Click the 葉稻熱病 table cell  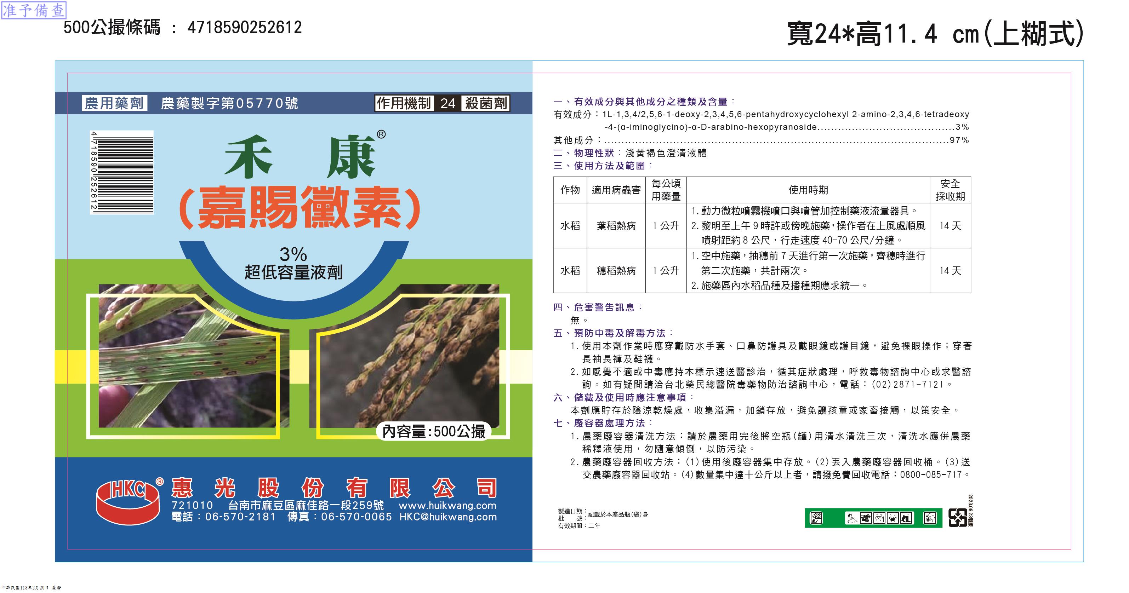[x=616, y=225]
